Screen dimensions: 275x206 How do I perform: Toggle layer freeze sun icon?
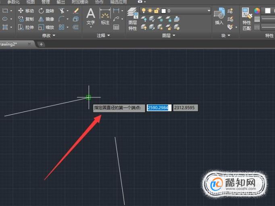tap(150, 11)
